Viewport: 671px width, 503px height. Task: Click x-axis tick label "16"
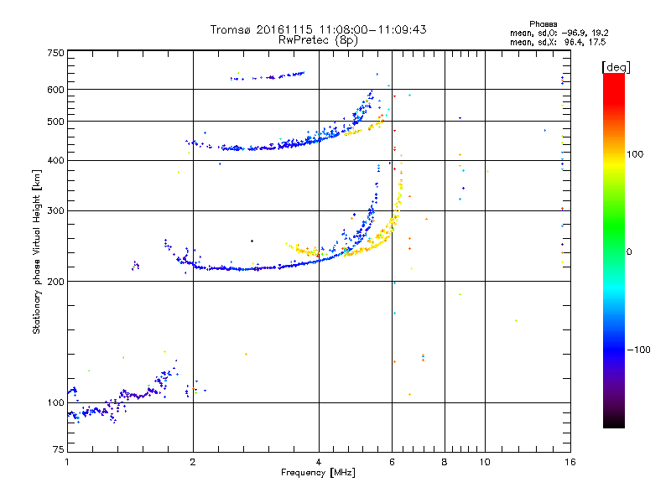click(570, 462)
